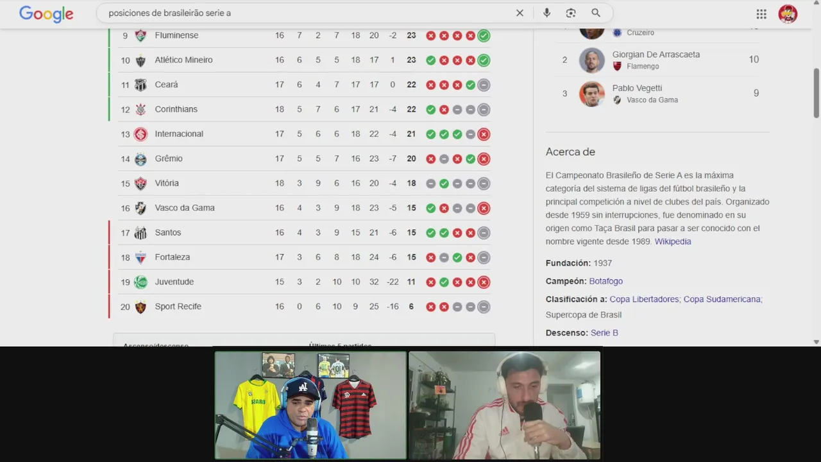Click in the Google search input field

coord(308,13)
